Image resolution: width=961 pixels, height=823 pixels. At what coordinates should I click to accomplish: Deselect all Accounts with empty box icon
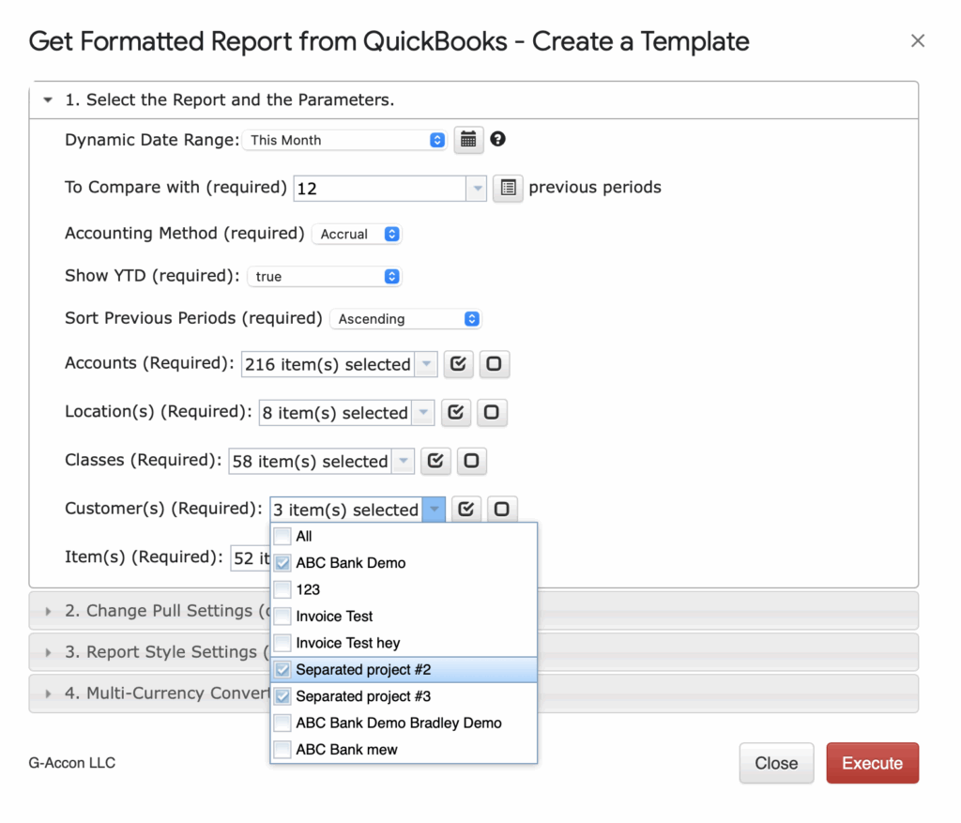pyautogui.click(x=495, y=364)
